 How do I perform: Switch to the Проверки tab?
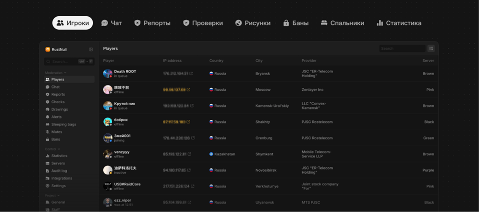pyautogui.click(x=203, y=23)
